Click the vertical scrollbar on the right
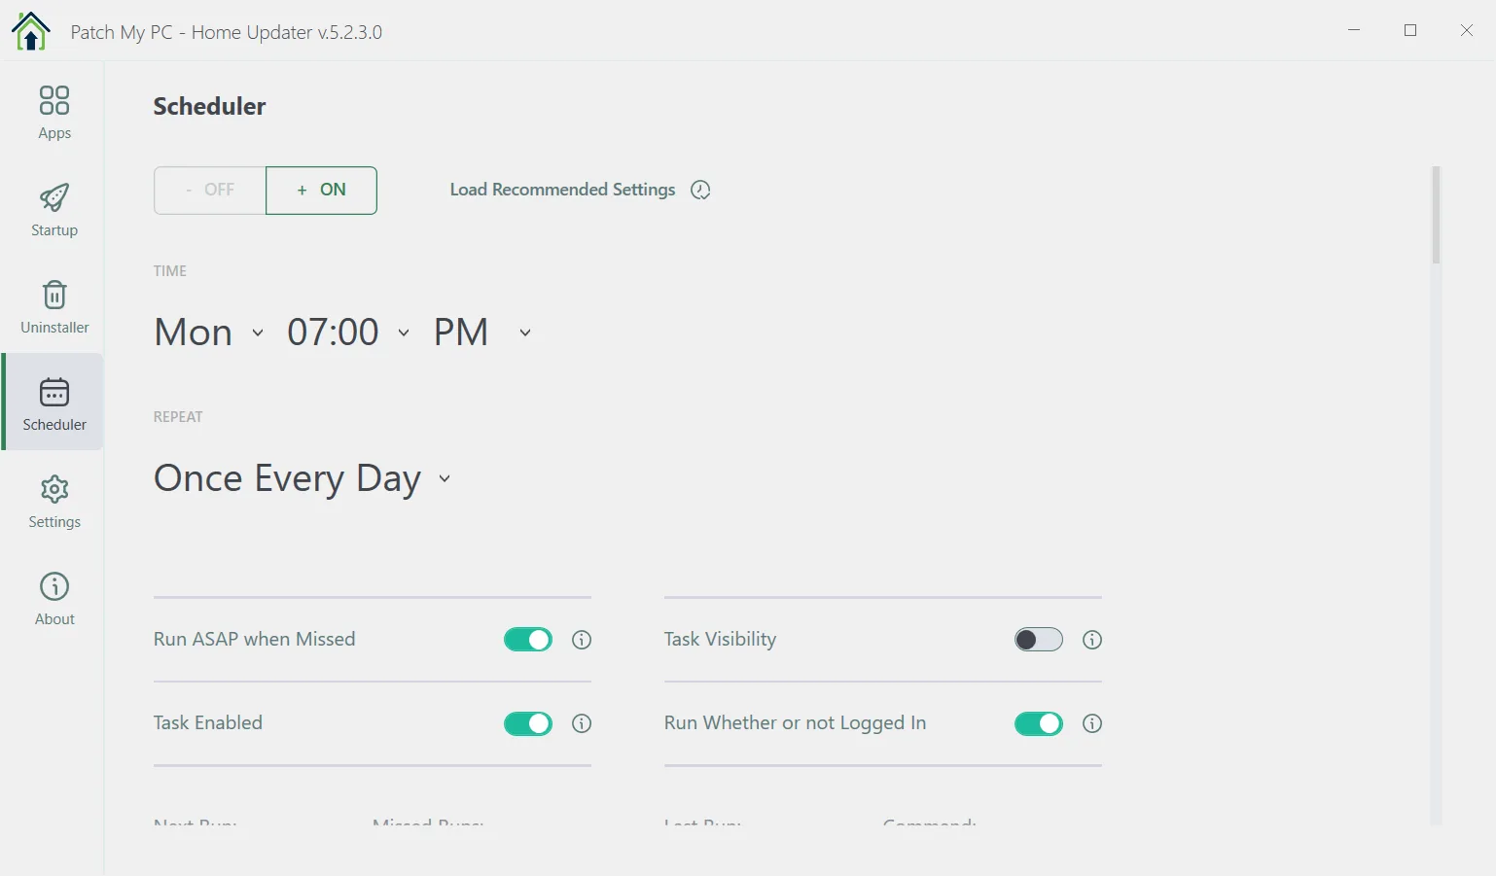 [x=1436, y=216]
